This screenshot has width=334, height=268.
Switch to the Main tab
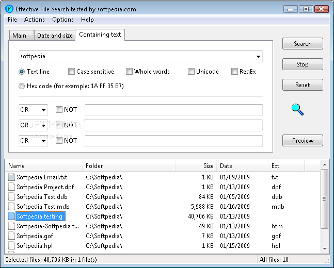pos(21,36)
